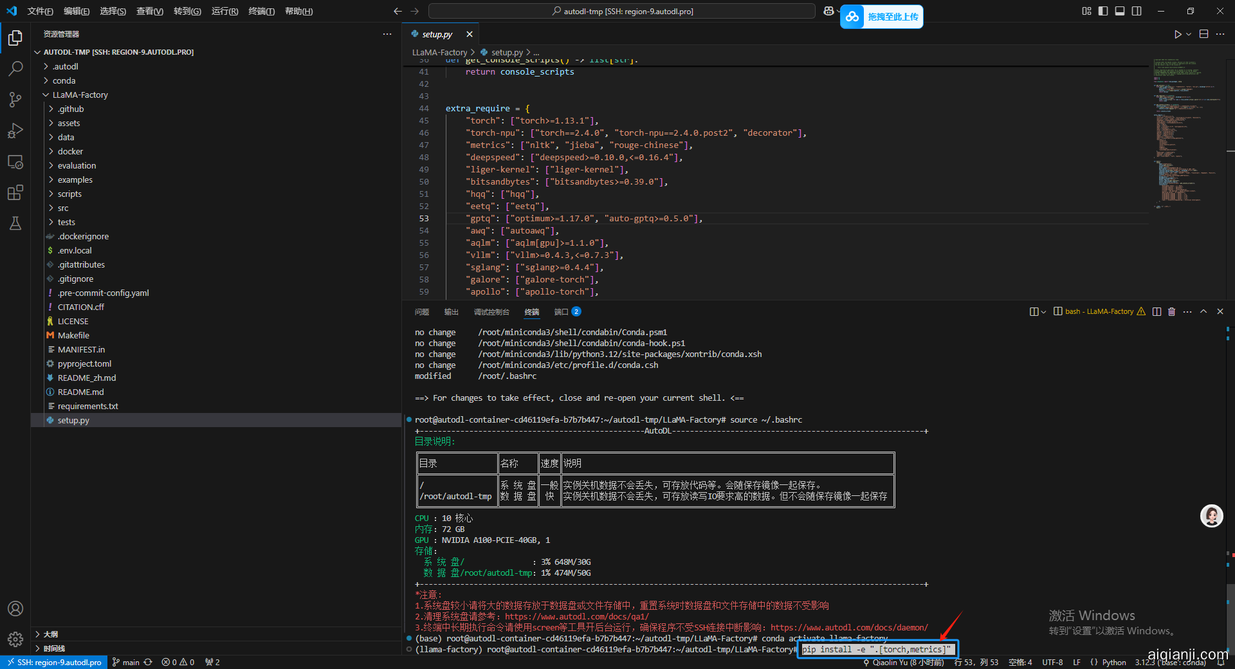Open the Search view in activity bar
This screenshot has width=1235, height=669.
15,68
